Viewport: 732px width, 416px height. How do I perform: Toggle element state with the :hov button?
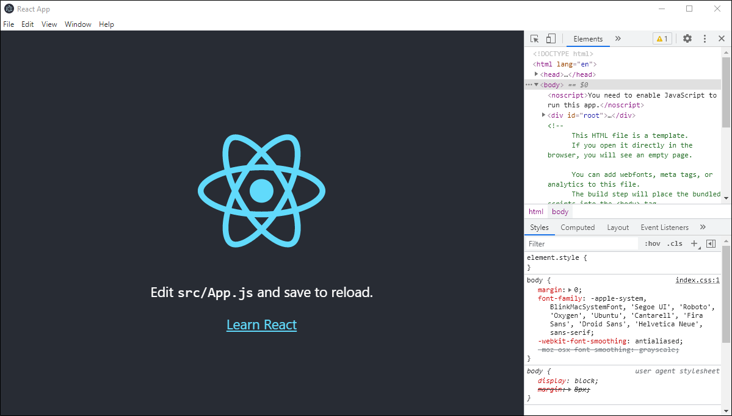coord(652,243)
